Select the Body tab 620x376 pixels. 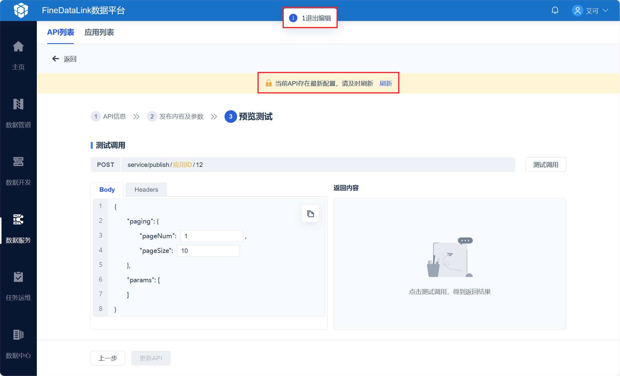tap(107, 190)
